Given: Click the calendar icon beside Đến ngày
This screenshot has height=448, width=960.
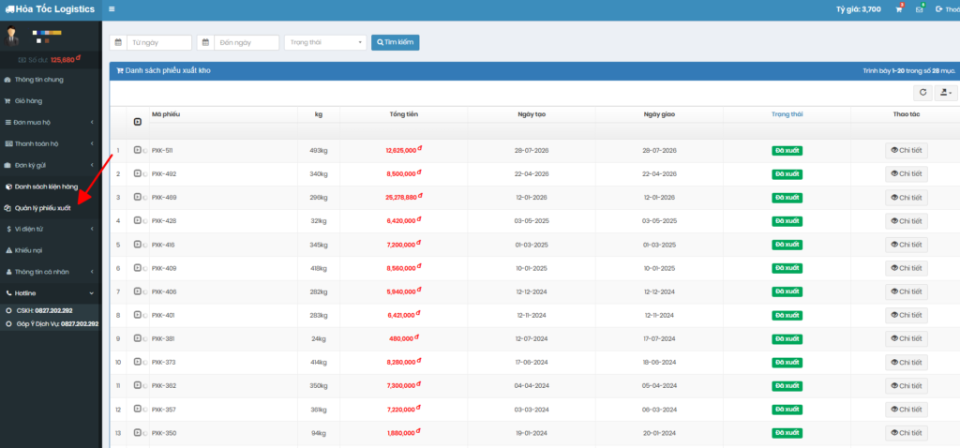Looking at the screenshot, I should pyautogui.click(x=205, y=42).
